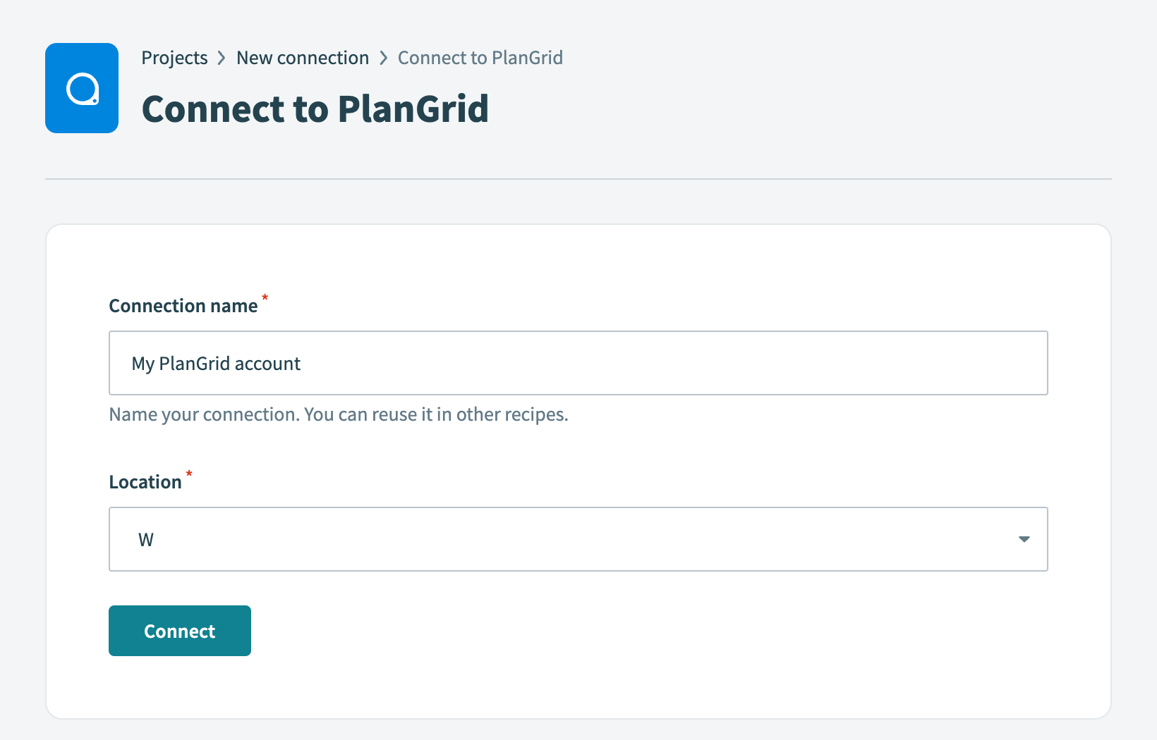Screen dimensions: 1157x740
Task: Select New connection in the breadcrumb trail
Action: click(x=303, y=58)
